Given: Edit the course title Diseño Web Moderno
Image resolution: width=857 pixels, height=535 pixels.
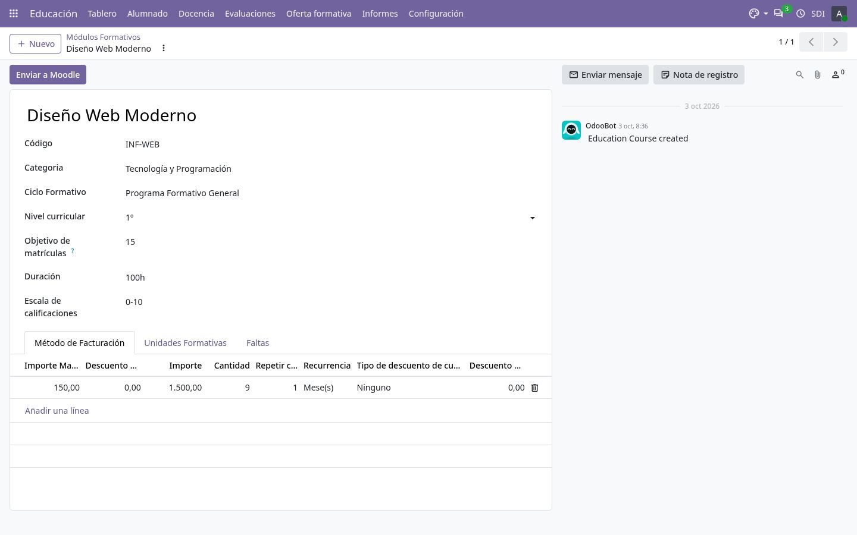Looking at the screenshot, I should coord(282,115).
